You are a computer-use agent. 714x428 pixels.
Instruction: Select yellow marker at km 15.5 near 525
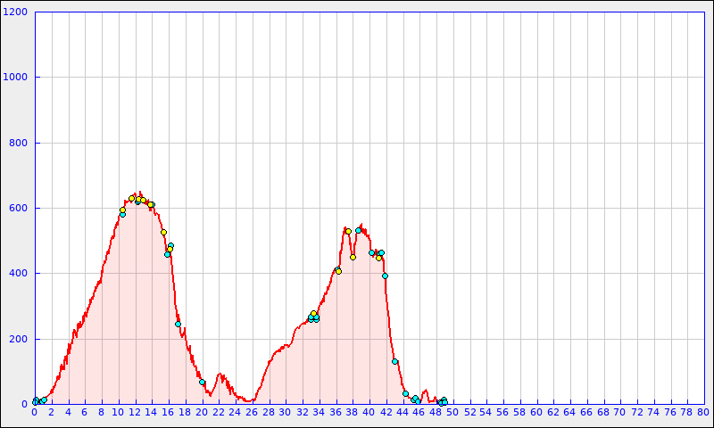coord(163,233)
